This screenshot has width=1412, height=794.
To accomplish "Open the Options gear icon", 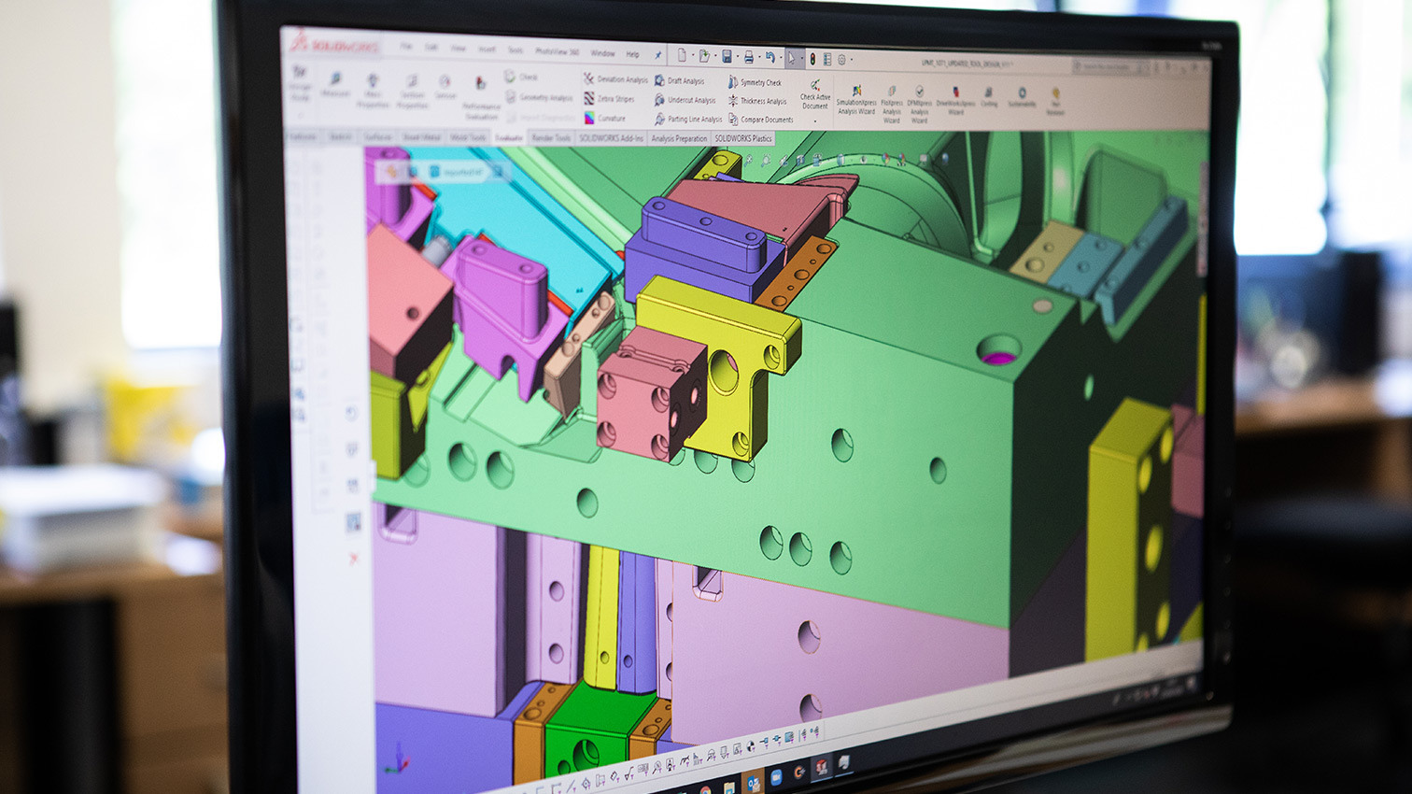I will (x=841, y=60).
